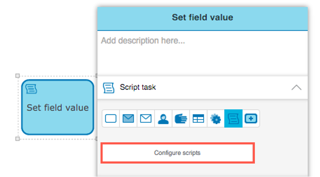This screenshot has height=177, width=320.
Task: Click the highlighted script task type icon
Action: pyautogui.click(x=233, y=119)
